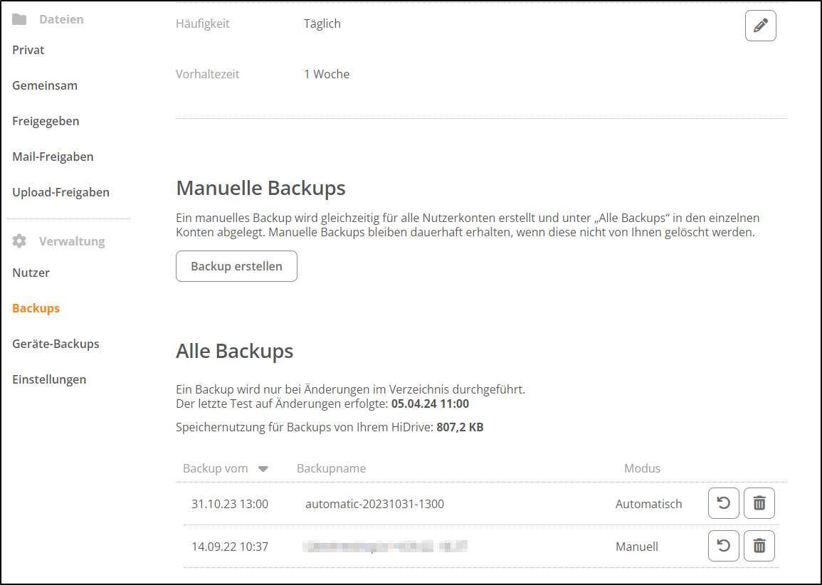Click the pencil edit icon for backup settings

click(x=760, y=26)
